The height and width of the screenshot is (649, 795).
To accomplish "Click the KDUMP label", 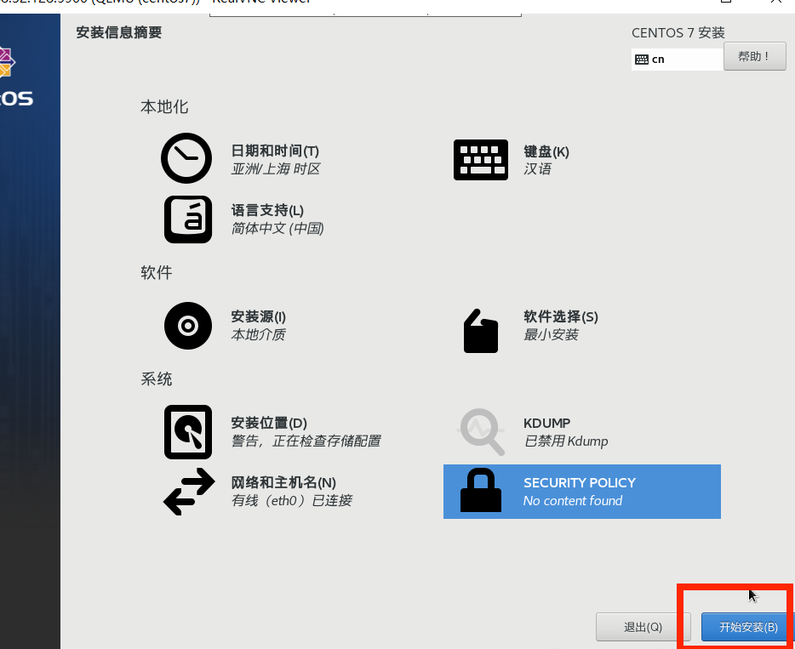I will (x=546, y=423).
